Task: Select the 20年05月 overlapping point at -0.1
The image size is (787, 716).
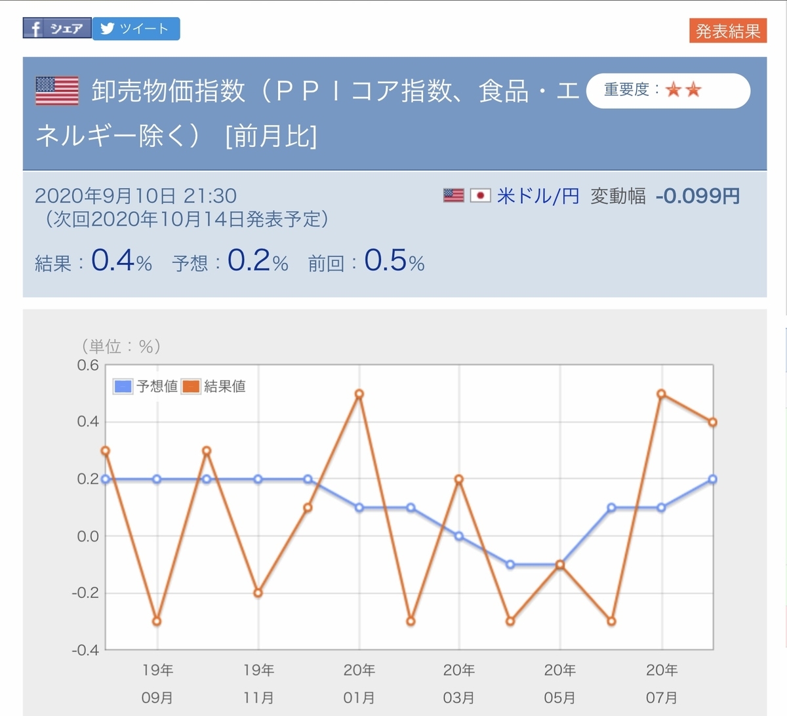Action: click(560, 565)
